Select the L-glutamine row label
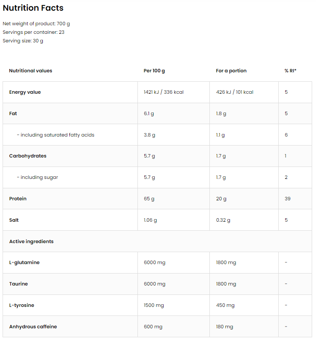 (24, 262)
